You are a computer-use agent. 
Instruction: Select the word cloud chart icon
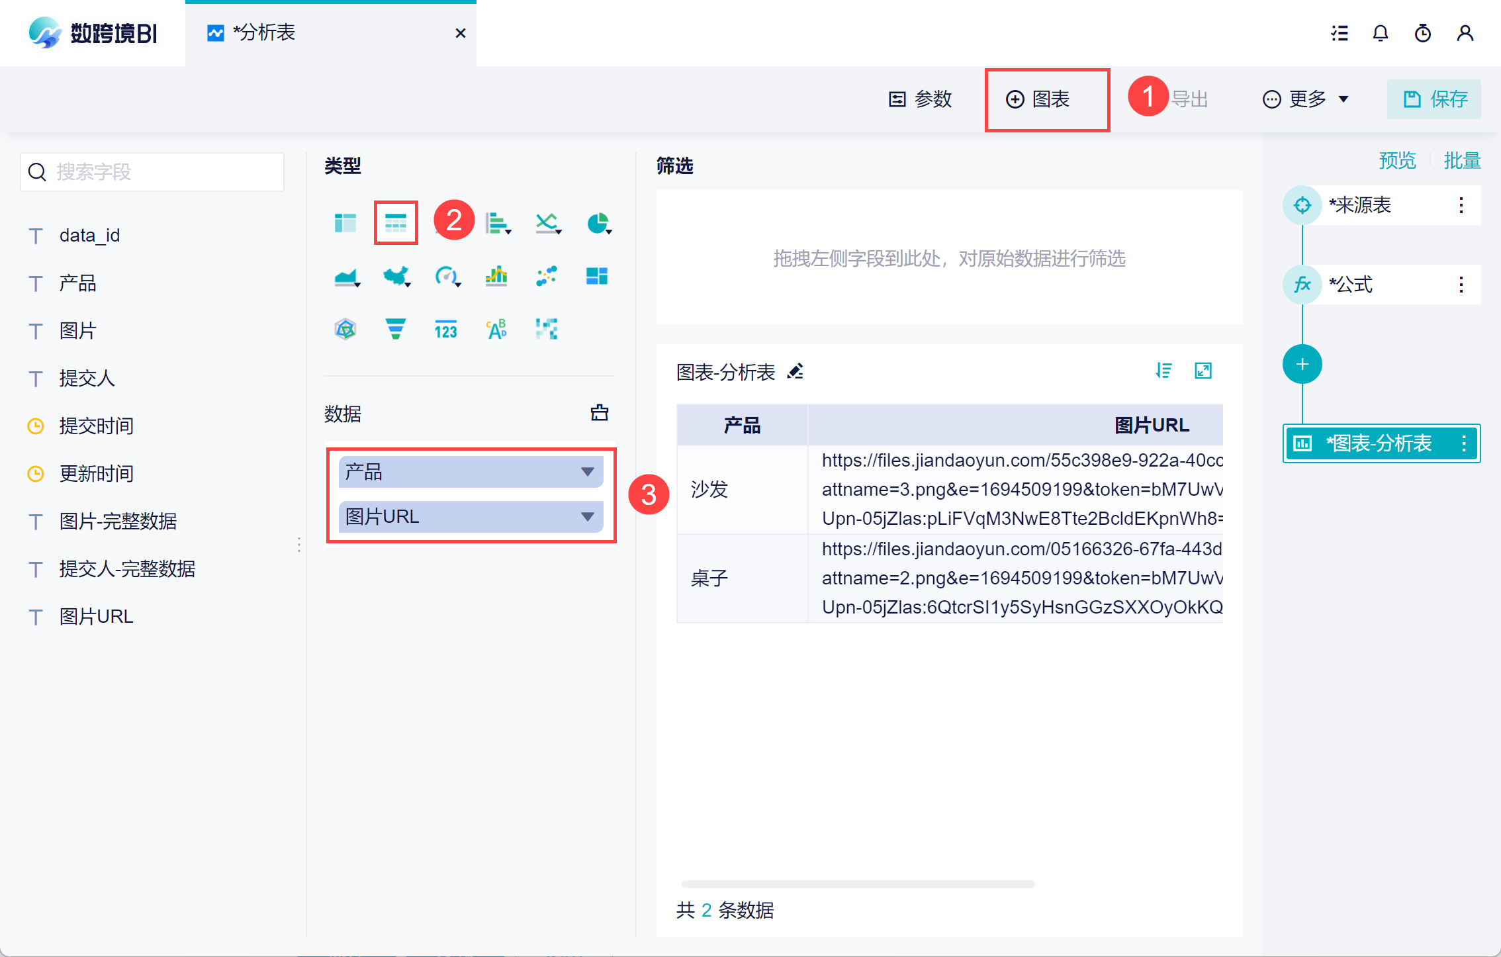496,328
